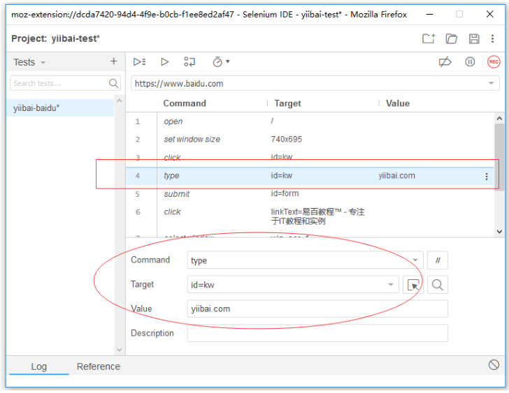Close the Selenium IDE window
This screenshot has width=509, height=393.
(x=490, y=14)
